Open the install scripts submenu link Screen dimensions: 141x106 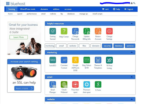pyautogui.click(x=98, y=14)
